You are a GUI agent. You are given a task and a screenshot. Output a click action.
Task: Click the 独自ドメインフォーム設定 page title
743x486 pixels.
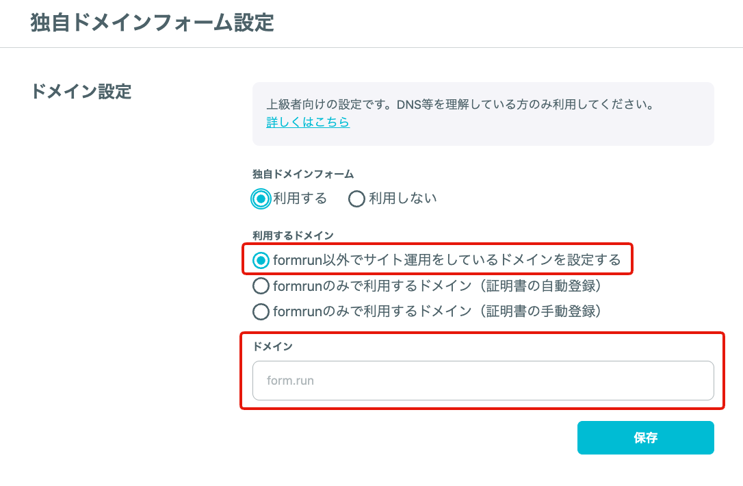(152, 23)
